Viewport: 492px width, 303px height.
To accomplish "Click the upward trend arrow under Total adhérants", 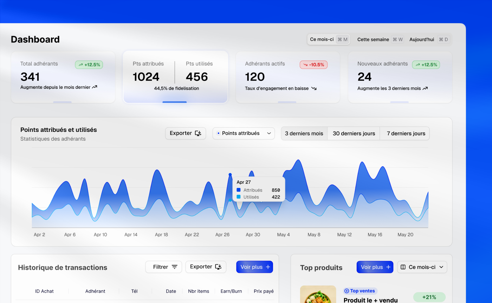I will [95, 87].
